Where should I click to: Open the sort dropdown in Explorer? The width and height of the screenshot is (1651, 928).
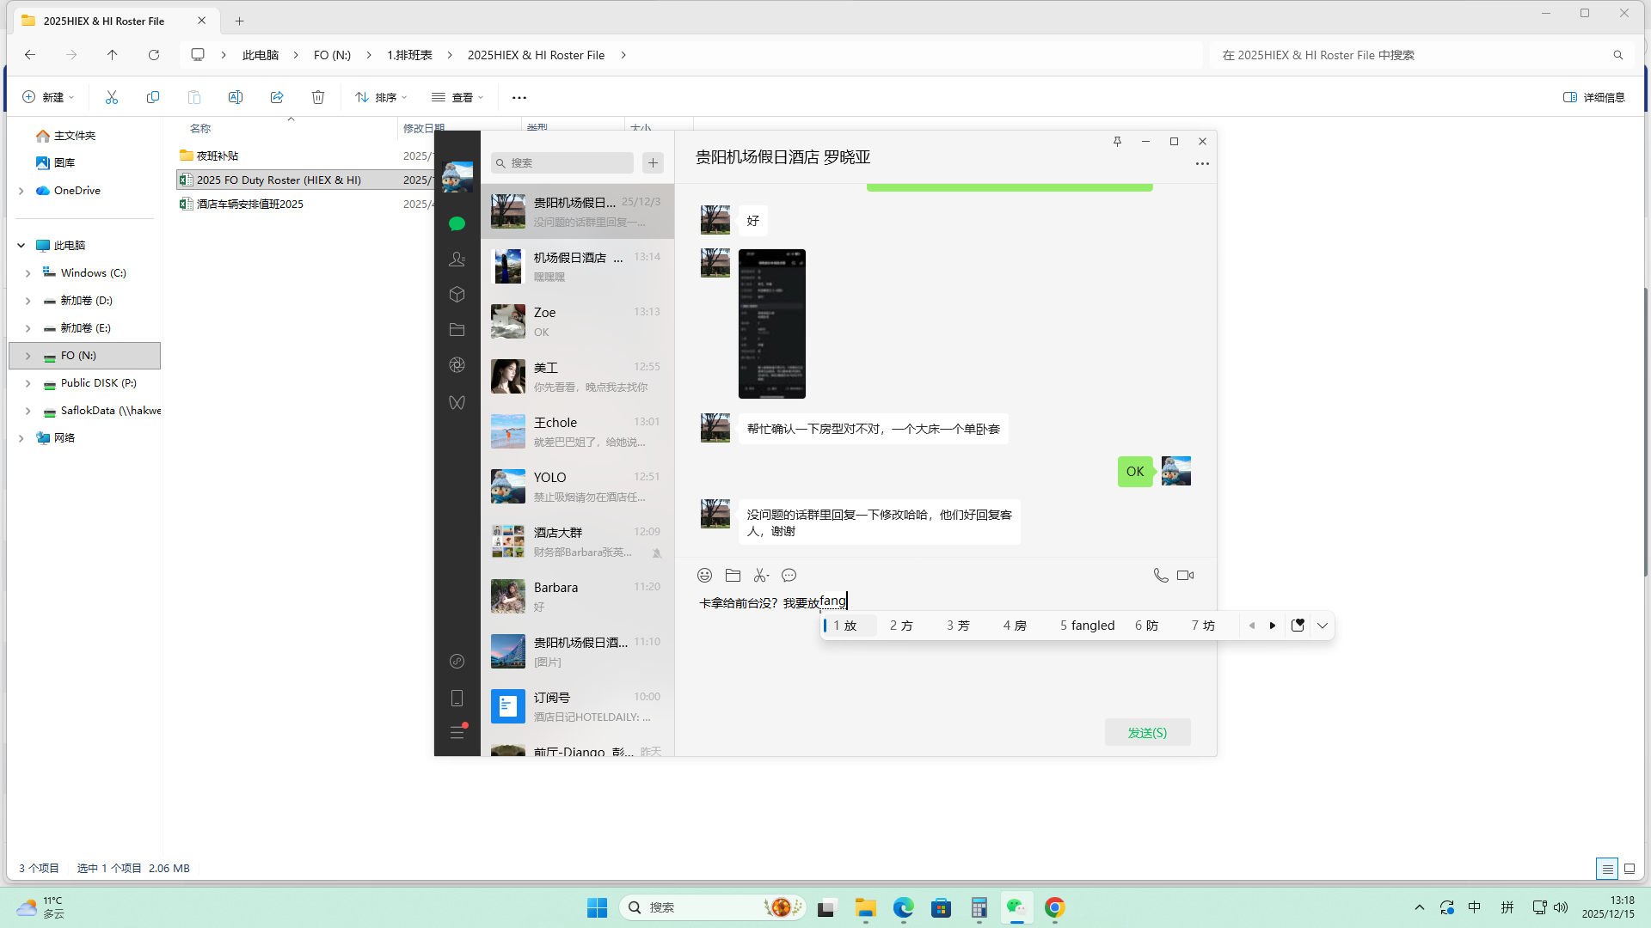(x=381, y=97)
